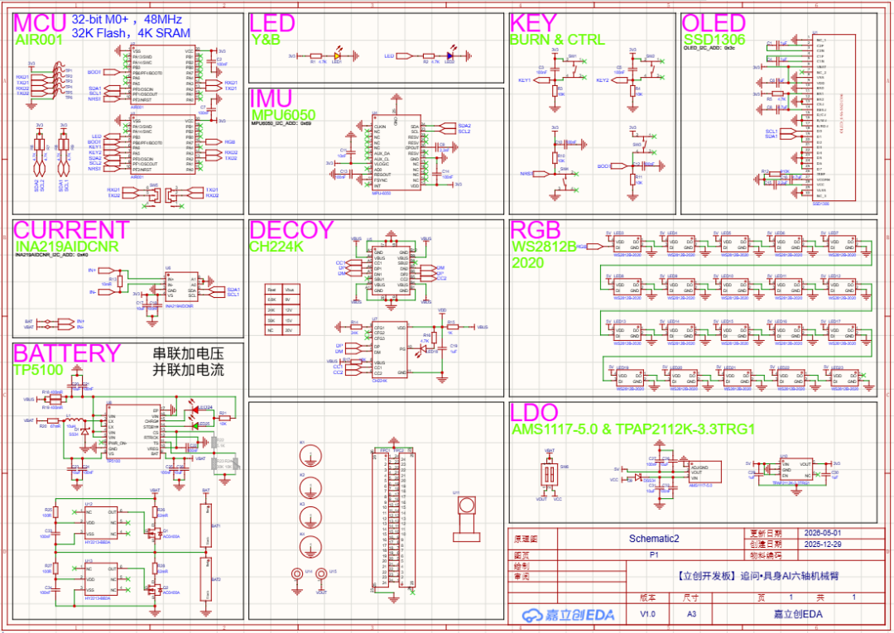This screenshot has width=894, height=633.
Task: Select the SW6 slide switch in LDO
Action: tap(549, 474)
